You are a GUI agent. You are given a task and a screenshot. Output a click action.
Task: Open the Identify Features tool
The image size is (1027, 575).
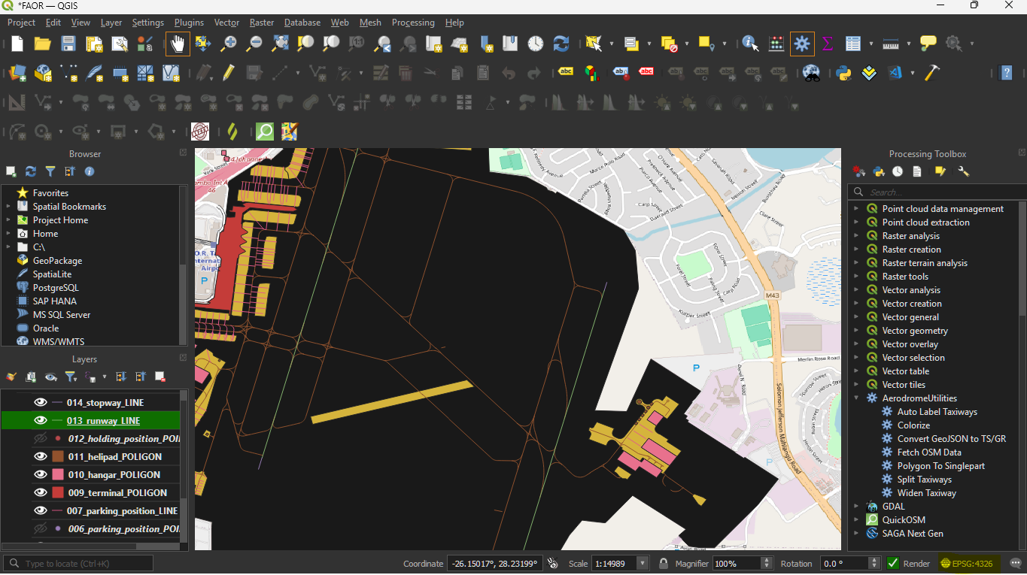point(750,44)
